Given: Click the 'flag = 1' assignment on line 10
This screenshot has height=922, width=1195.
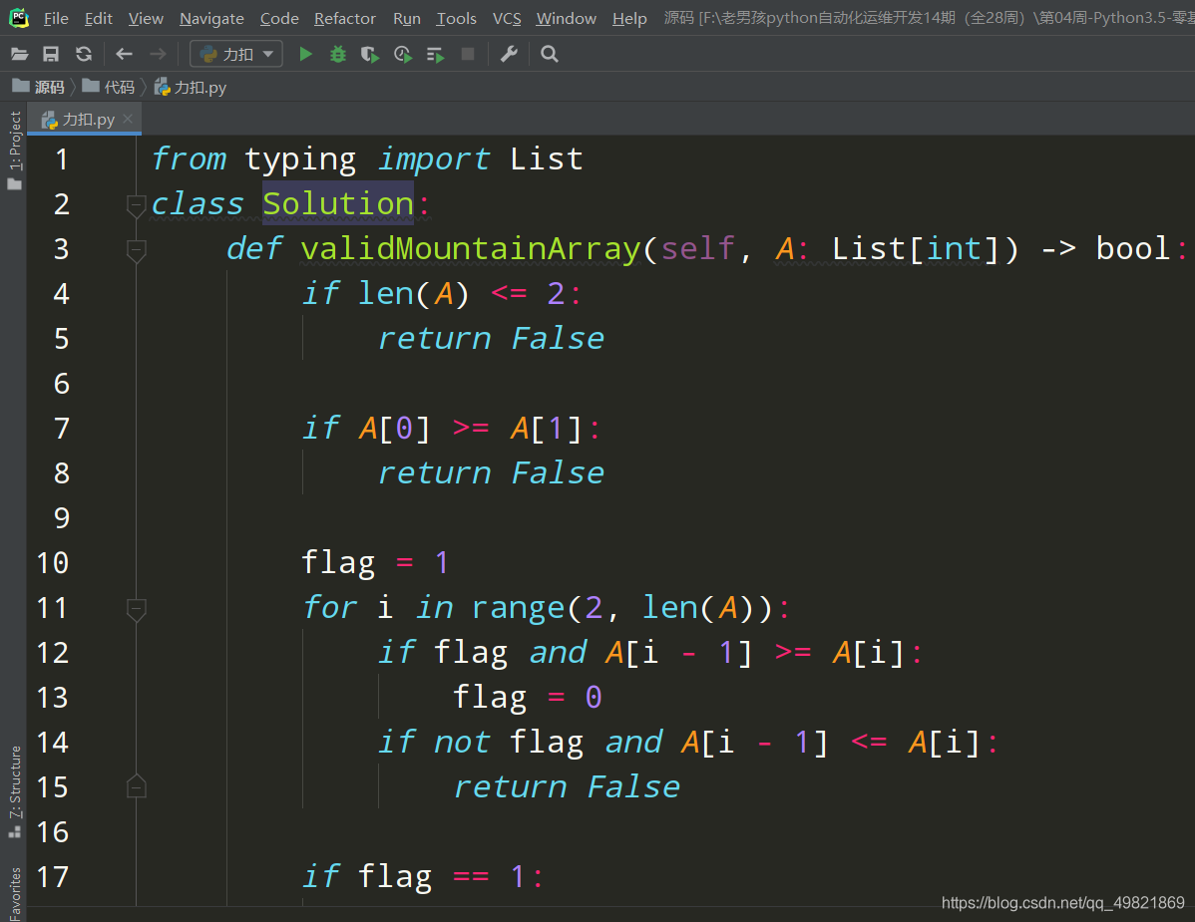Looking at the screenshot, I should pos(376,563).
